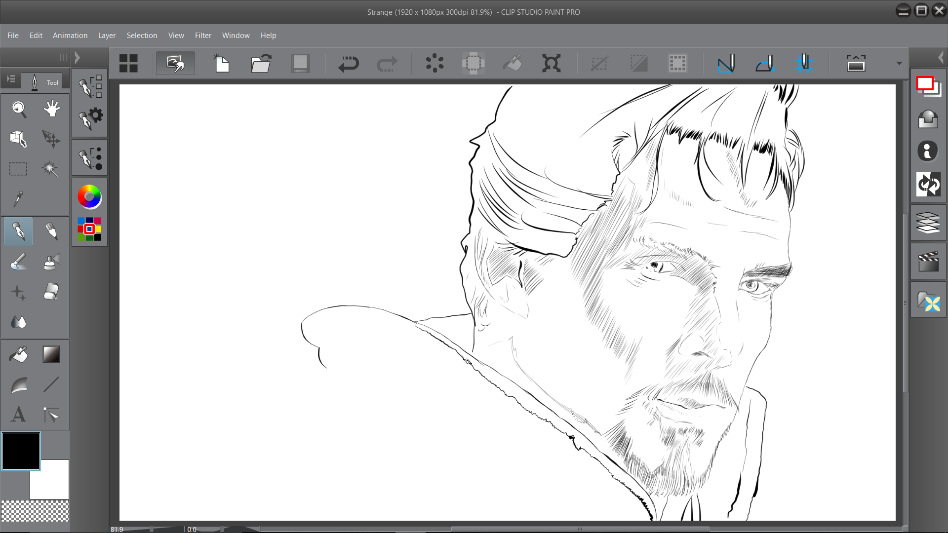Open the Animation menu
Screen dimensions: 948x533
click(x=70, y=36)
